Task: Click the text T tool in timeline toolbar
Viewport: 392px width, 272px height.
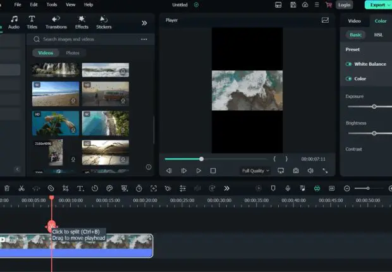Action: coord(80,188)
